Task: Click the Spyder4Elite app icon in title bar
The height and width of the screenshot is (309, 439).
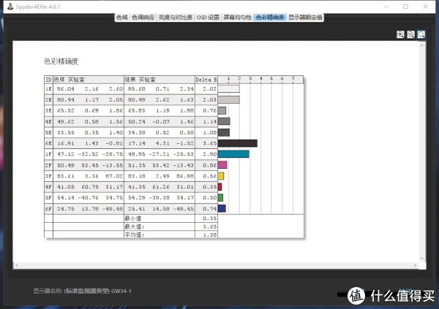Action: 10,7
